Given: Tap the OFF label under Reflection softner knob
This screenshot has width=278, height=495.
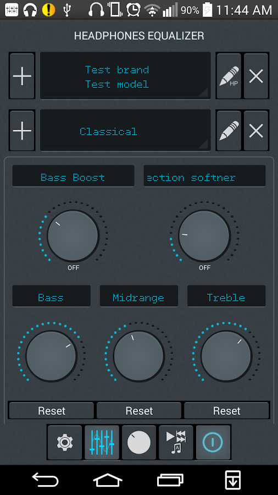Looking at the screenshot, I should click(204, 268).
